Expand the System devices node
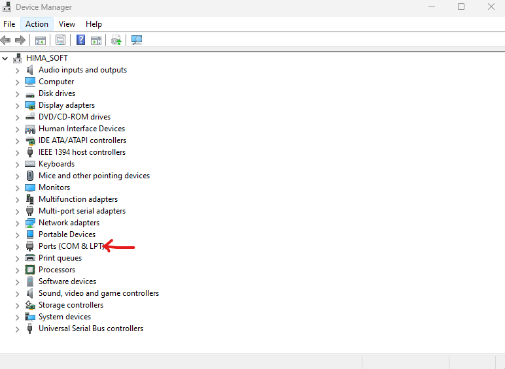 coord(17,317)
